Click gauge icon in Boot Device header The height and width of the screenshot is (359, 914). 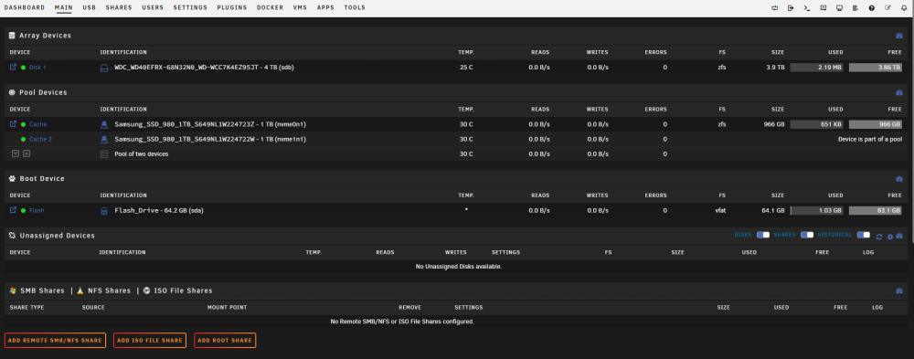point(898,179)
